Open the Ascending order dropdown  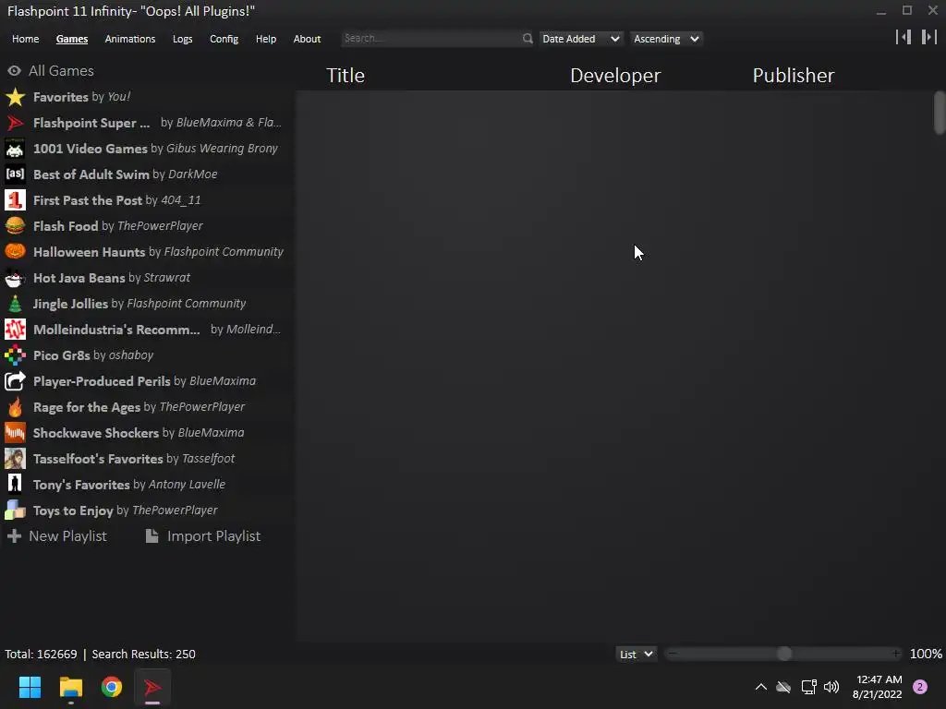pyautogui.click(x=666, y=39)
